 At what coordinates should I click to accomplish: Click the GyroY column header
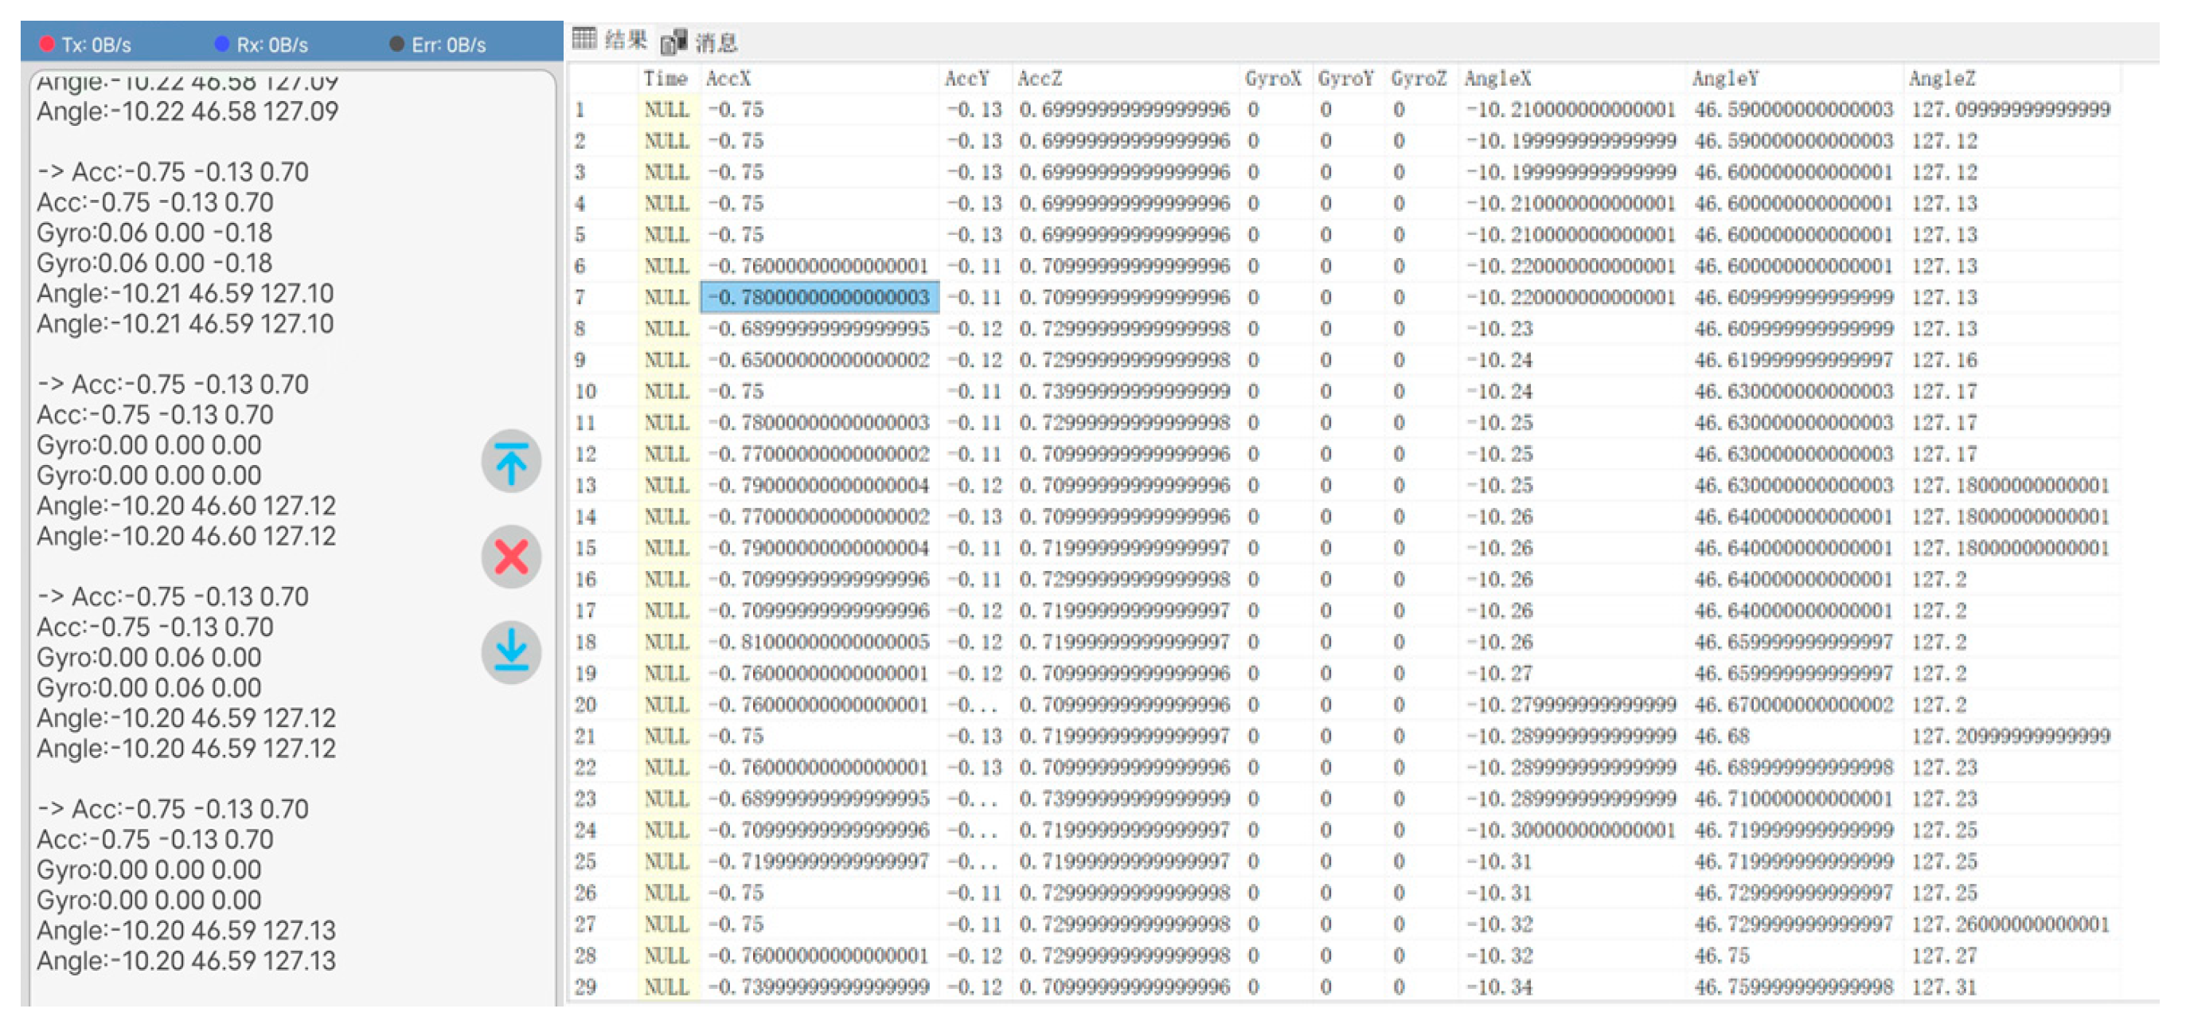click(x=1345, y=78)
